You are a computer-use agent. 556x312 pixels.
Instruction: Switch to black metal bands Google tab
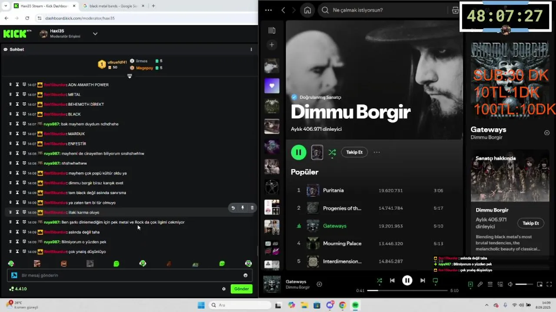pyautogui.click(x=113, y=6)
